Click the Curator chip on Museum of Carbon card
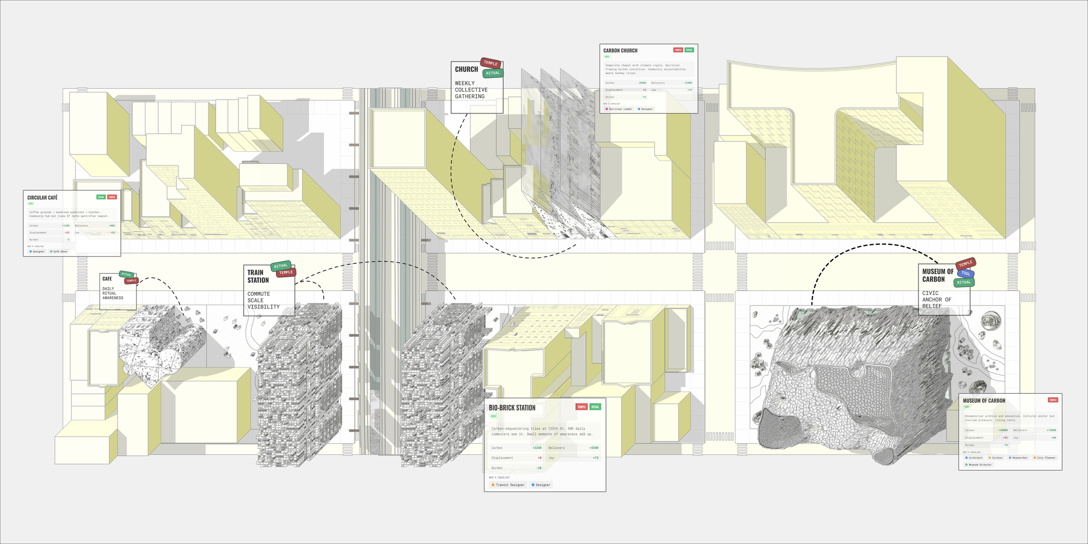The width and height of the screenshot is (1088, 544). click(x=996, y=458)
